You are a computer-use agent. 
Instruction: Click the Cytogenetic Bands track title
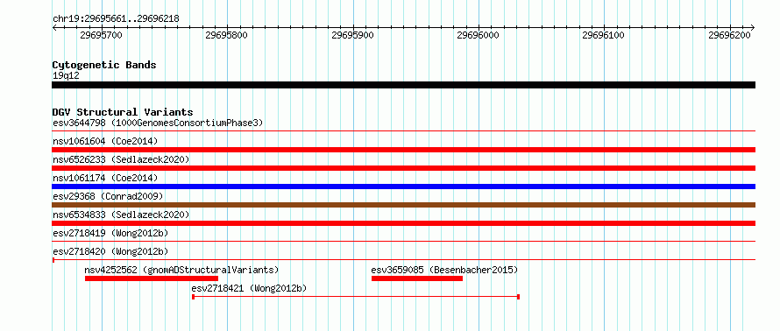pos(104,65)
